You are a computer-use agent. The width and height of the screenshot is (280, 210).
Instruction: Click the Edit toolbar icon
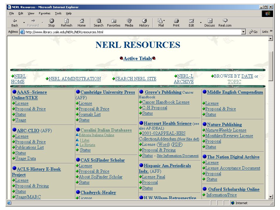pos(191,21)
